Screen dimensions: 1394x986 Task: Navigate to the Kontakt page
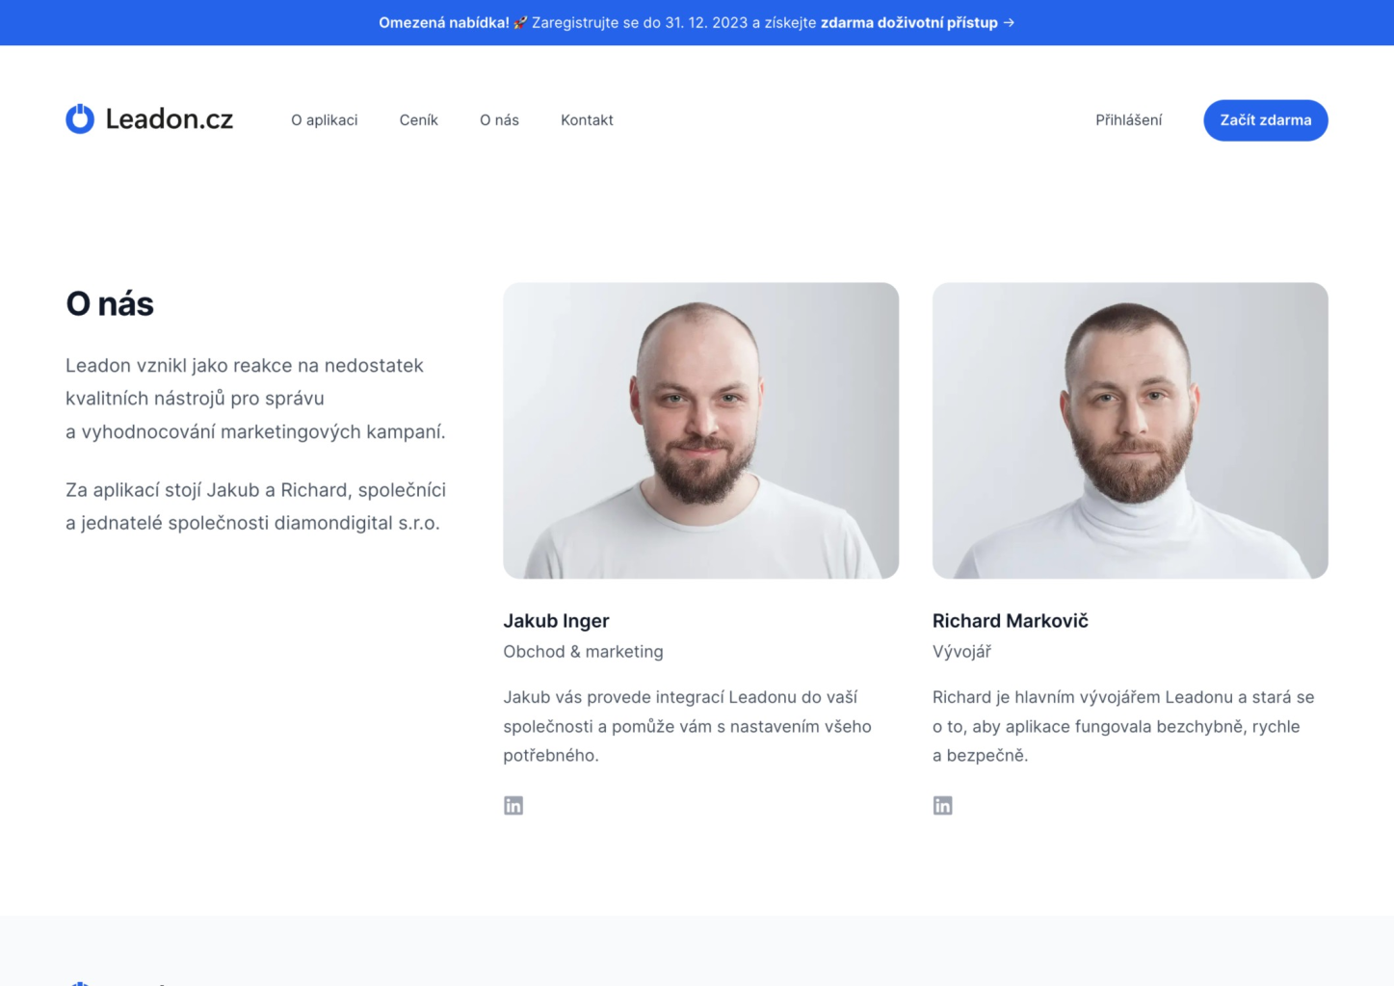point(587,120)
